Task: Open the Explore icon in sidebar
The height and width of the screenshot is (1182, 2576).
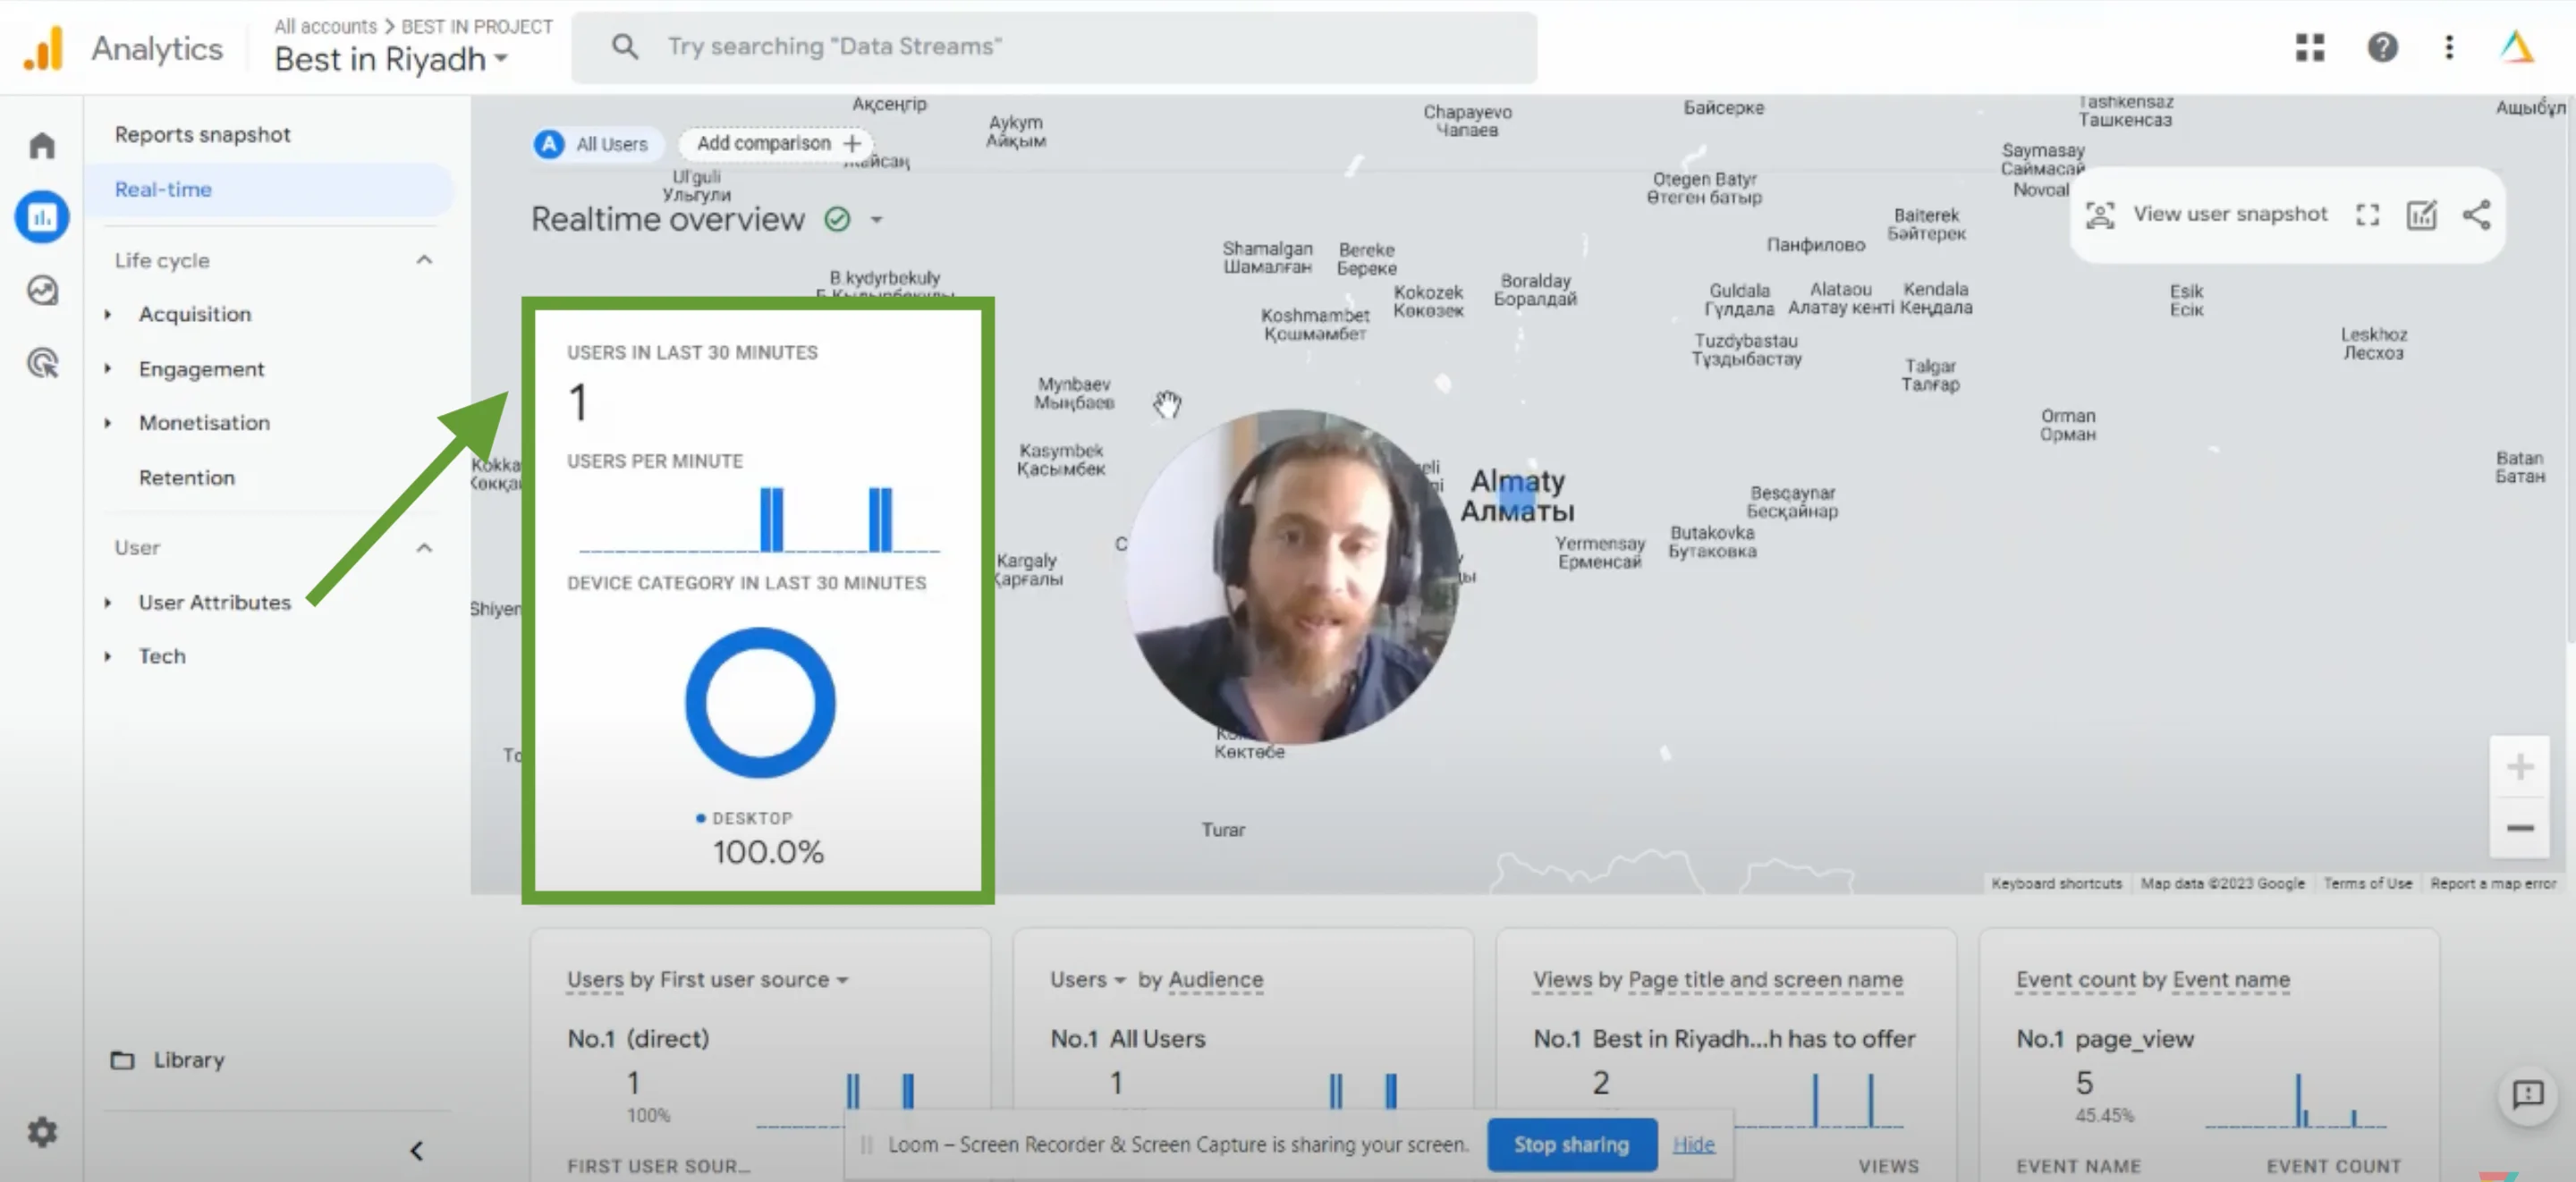Action: [x=42, y=290]
